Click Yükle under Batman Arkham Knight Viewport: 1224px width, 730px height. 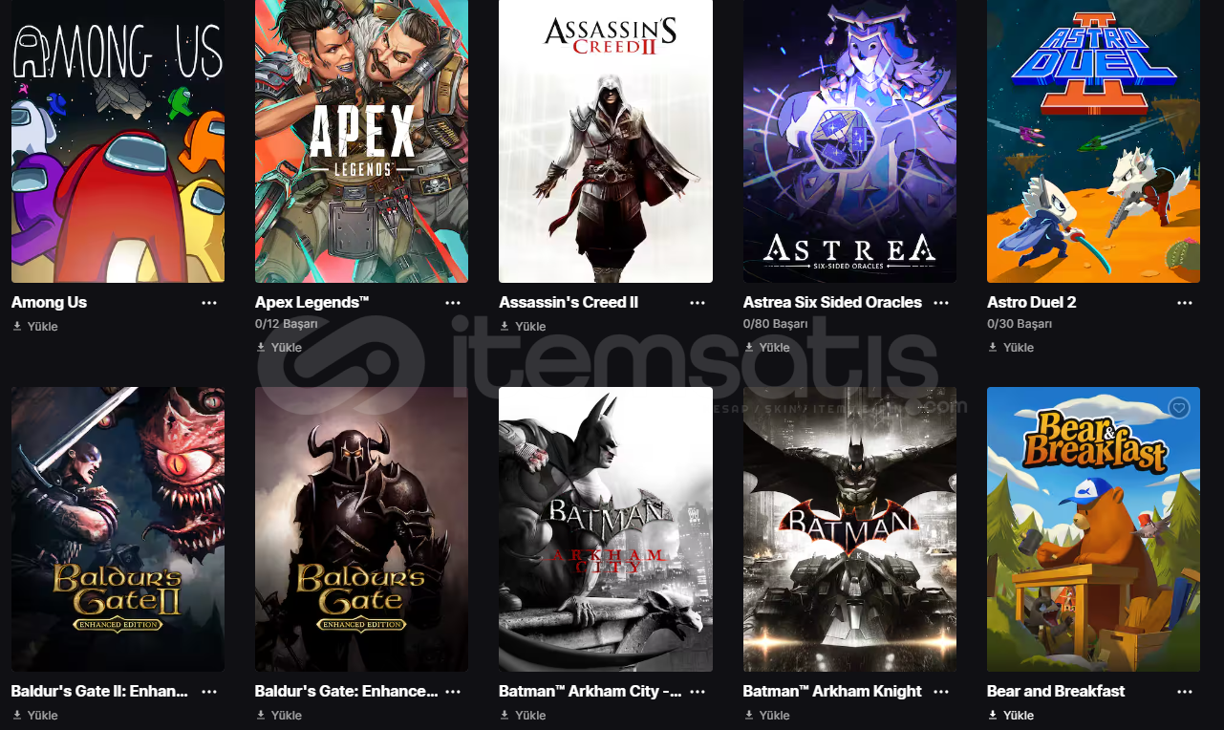point(767,716)
